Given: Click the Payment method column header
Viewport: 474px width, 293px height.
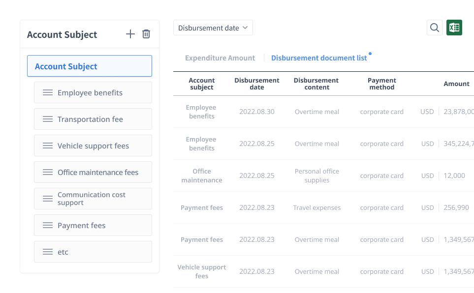Looking at the screenshot, I should point(381,84).
